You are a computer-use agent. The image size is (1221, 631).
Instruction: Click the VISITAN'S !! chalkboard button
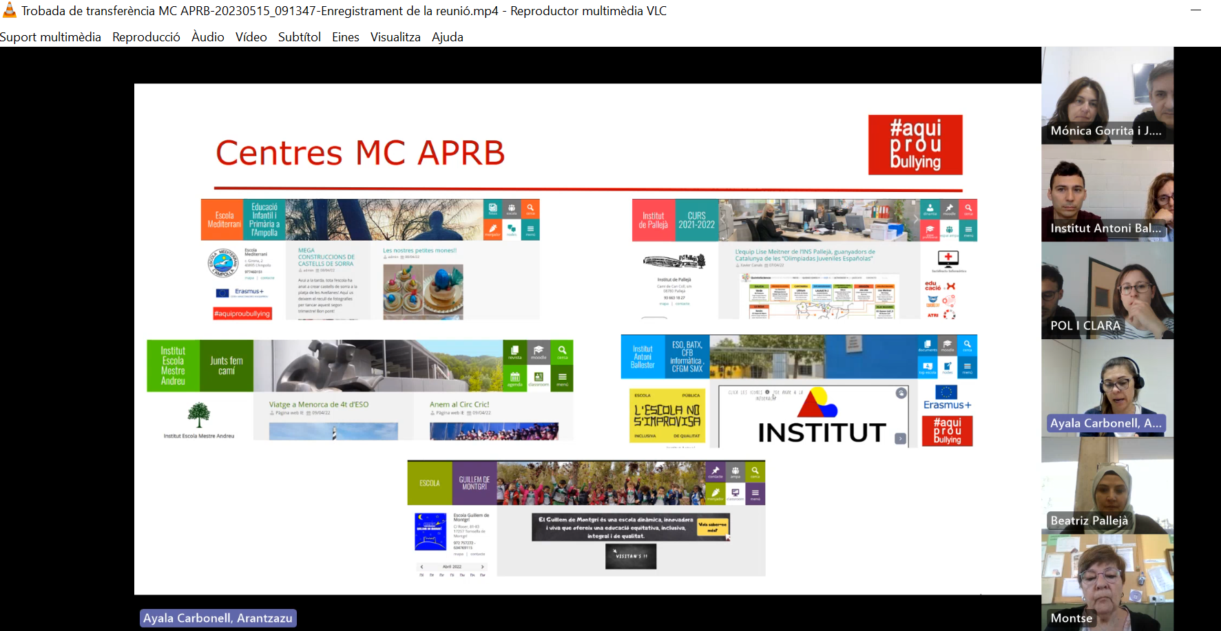631,556
